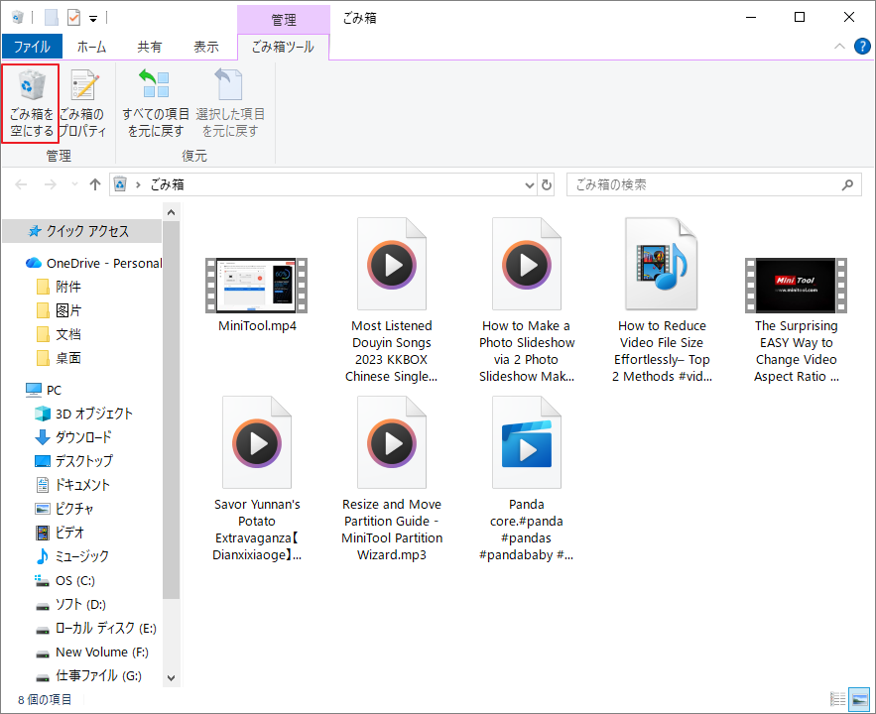
Task: Open Quick Access Toolbar customize dropdown
Action: 93,18
